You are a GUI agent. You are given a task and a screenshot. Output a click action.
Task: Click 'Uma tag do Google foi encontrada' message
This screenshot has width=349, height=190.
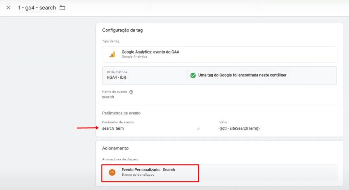(x=242, y=75)
